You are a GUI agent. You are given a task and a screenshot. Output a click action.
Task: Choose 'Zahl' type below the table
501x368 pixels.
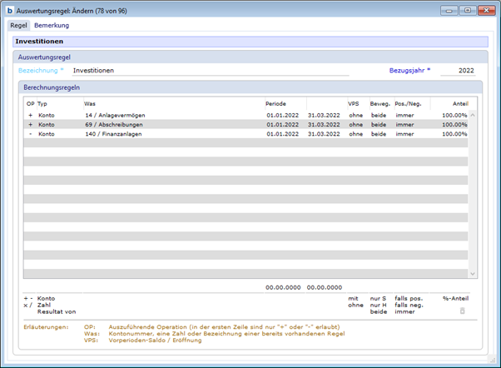point(46,304)
